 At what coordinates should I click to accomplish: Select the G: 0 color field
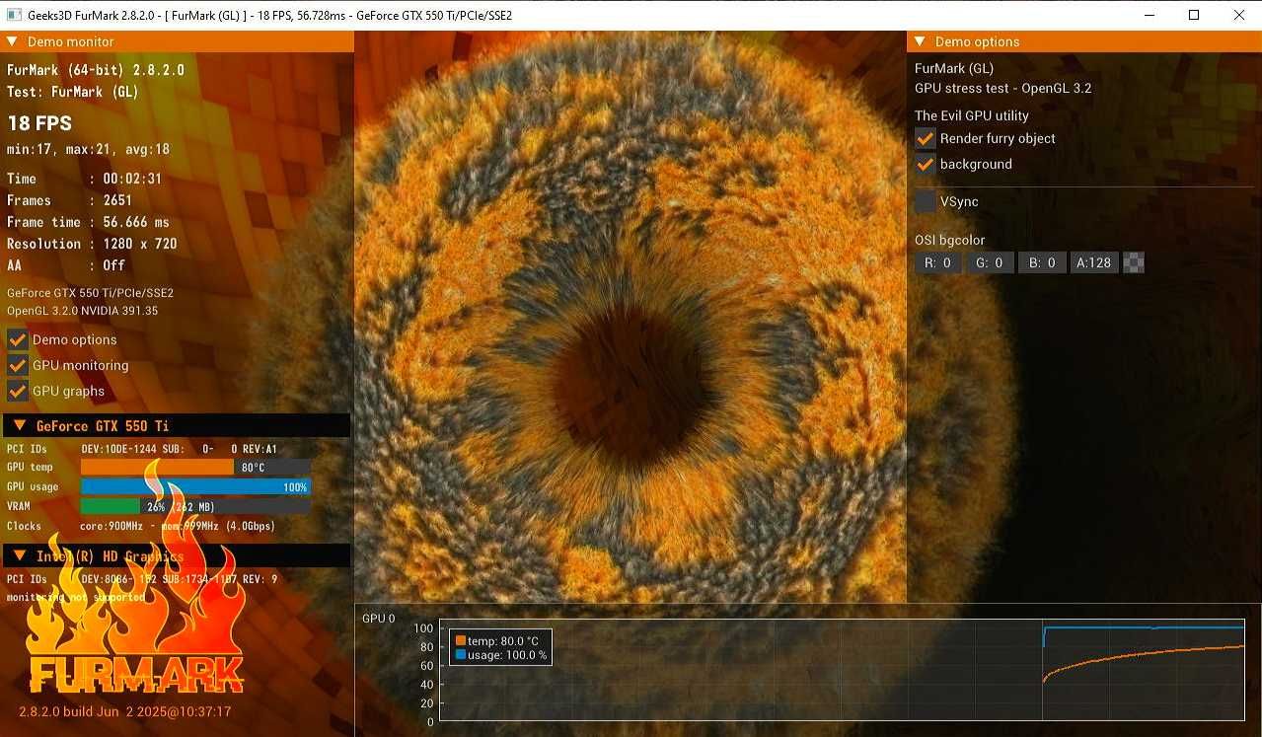(990, 262)
